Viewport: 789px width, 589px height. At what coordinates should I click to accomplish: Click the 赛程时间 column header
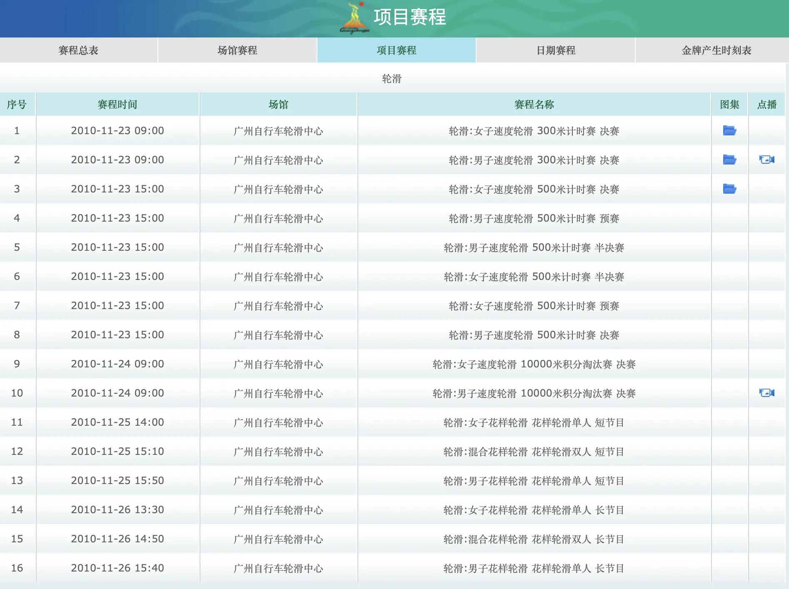[x=117, y=105]
